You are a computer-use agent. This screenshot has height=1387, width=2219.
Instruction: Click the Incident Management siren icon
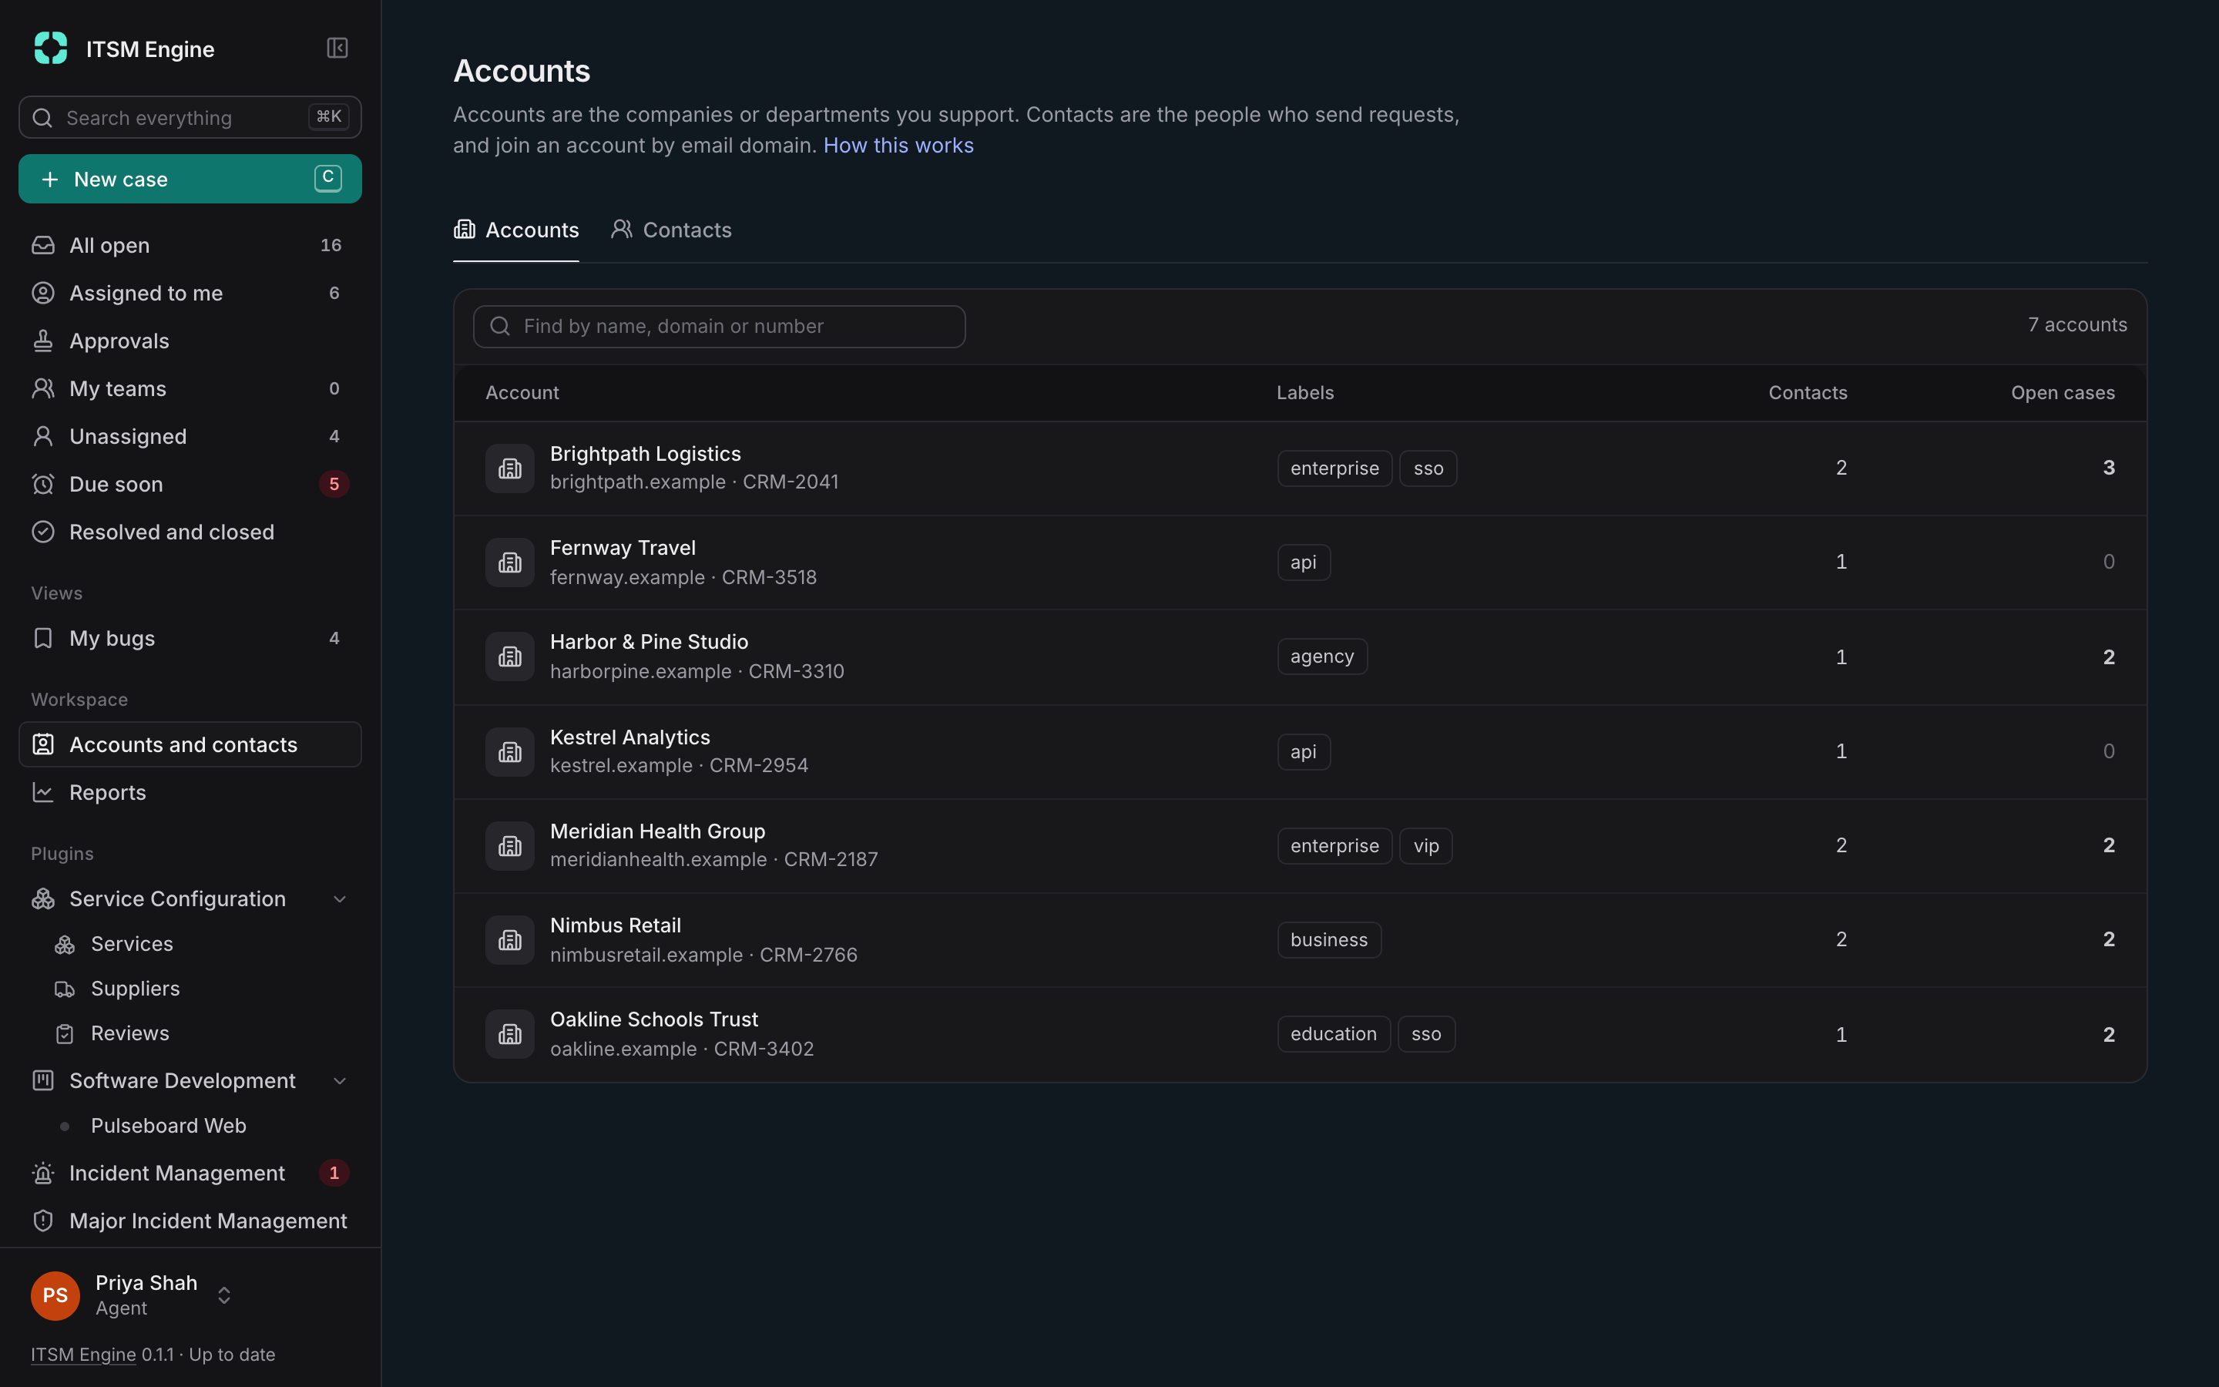click(x=43, y=1172)
